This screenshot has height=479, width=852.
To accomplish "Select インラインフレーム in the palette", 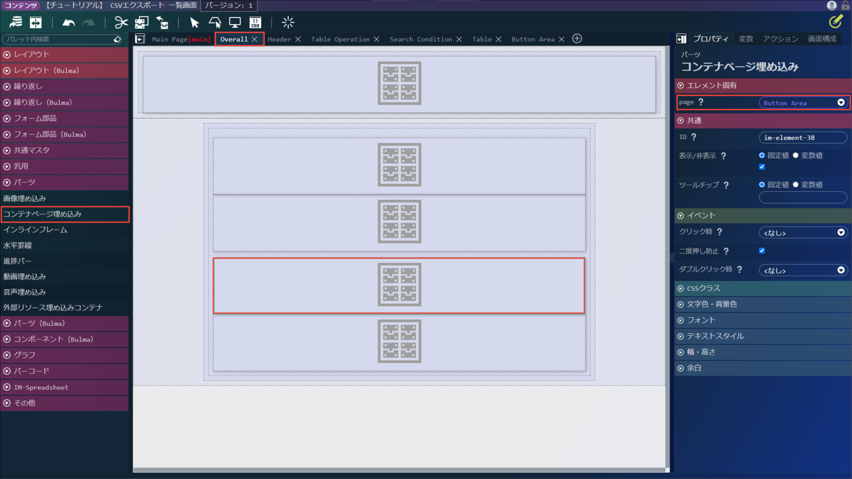I will pos(64,230).
